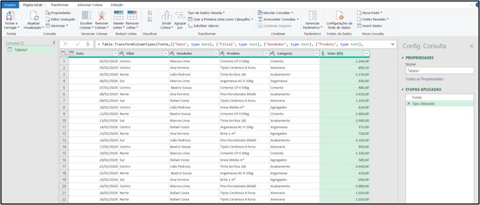The width and height of the screenshot is (480, 205).
Task: Open table menu icon at grid corner
Action: tap(63, 54)
